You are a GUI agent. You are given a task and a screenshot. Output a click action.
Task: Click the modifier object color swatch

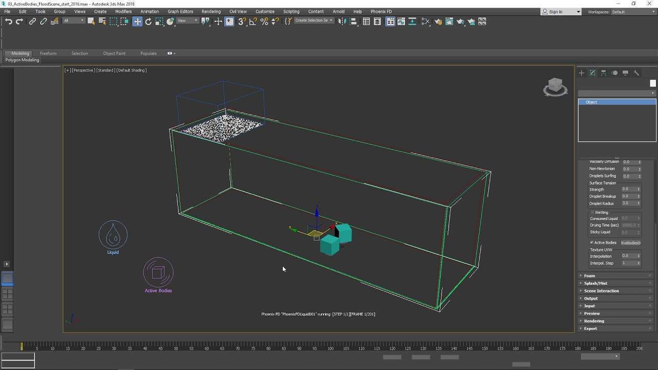tap(653, 83)
